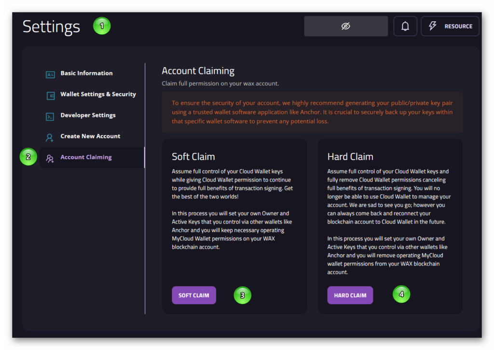Go to Wallet Settings & Security
Viewport: 494px width, 350px height.
pos(98,94)
